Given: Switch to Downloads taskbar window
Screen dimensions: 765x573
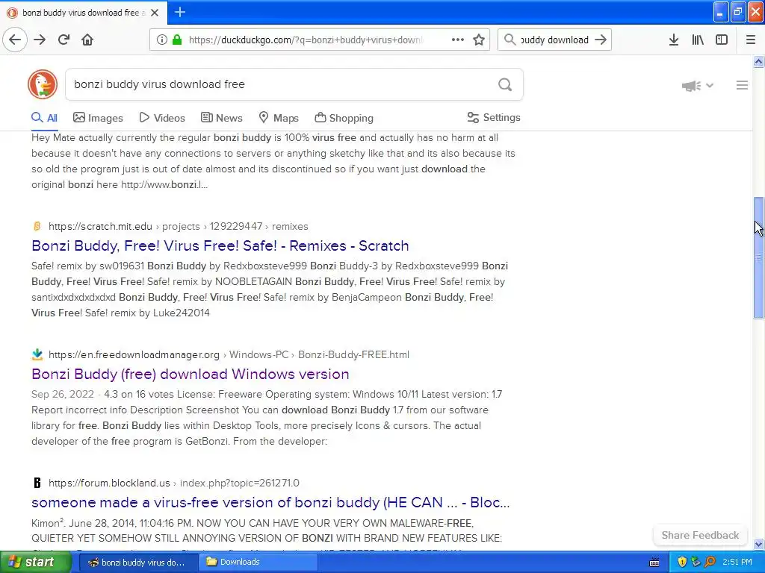Looking at the screenshot, I should 258,562.
